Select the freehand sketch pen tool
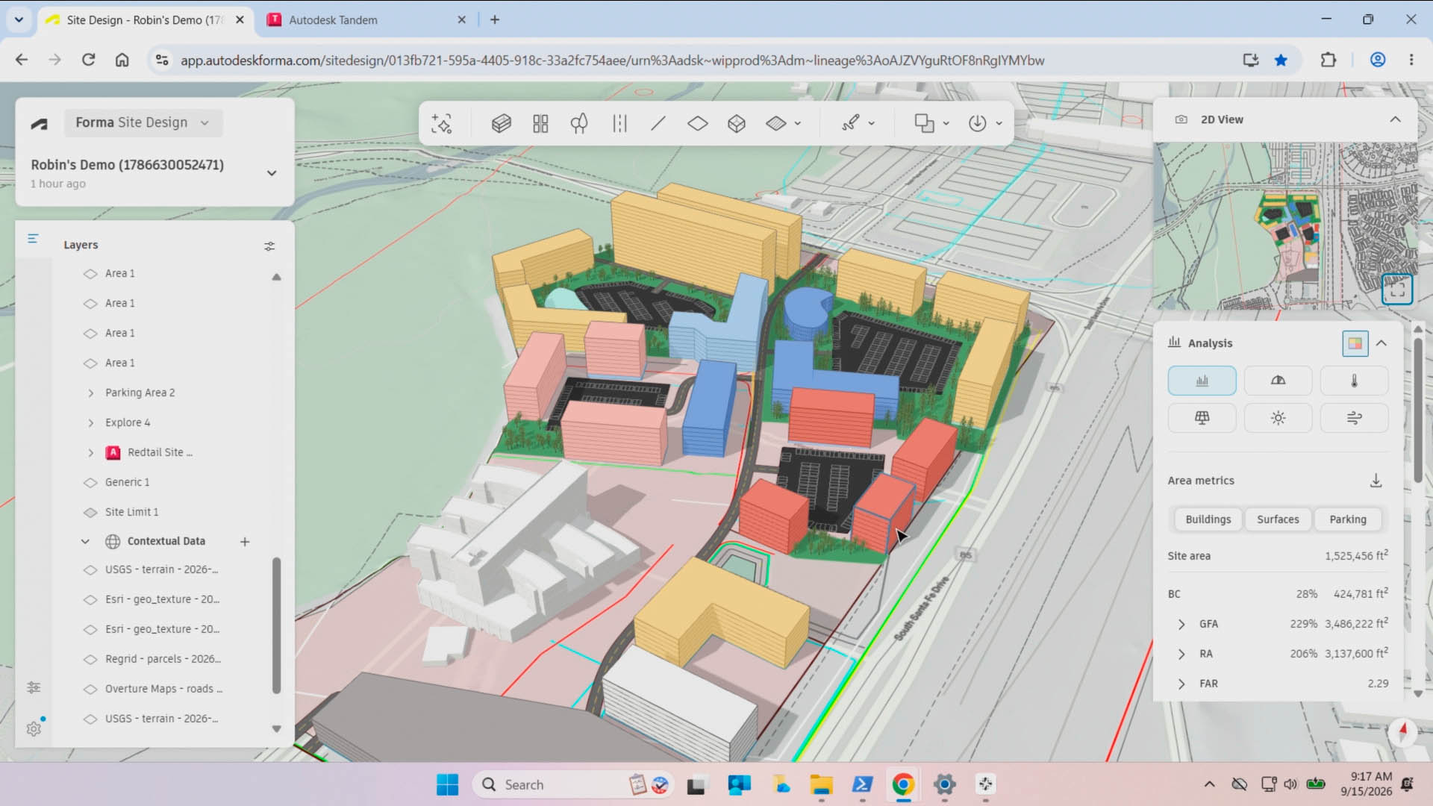The image size is (1433, 806). [x=851, y=123]
